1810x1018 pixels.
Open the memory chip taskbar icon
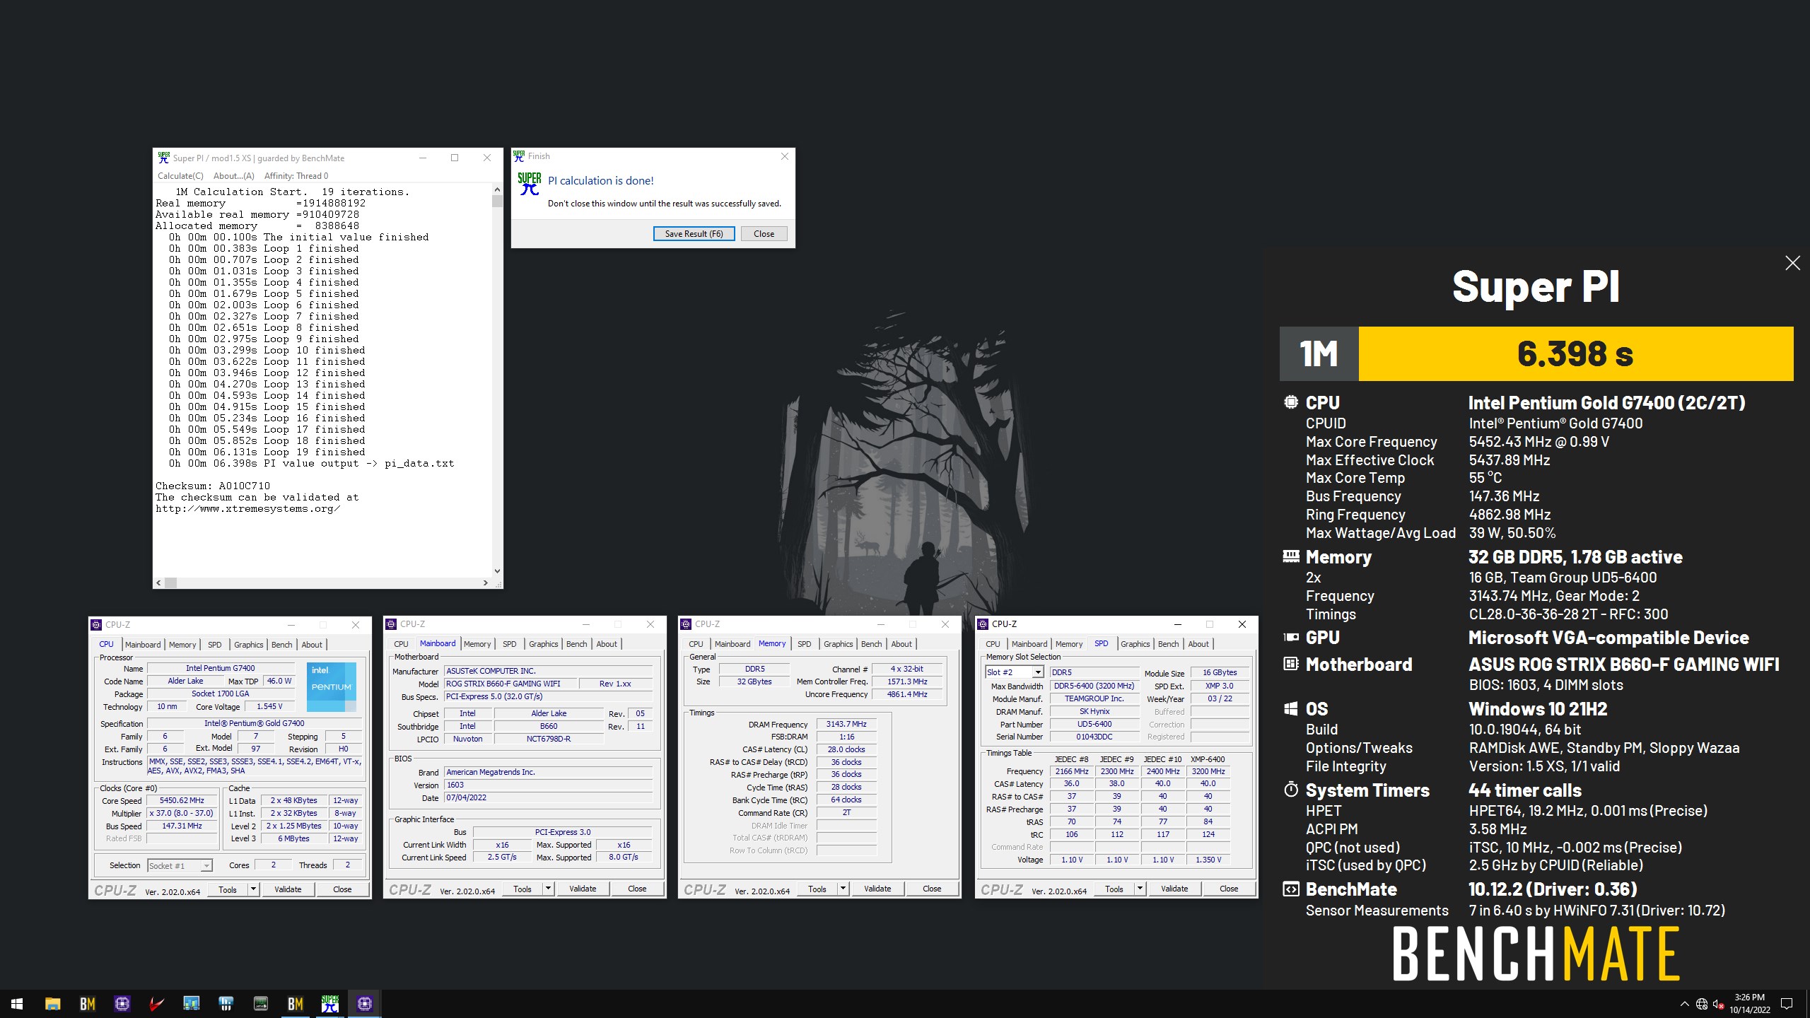click(x=261, y=1004)
